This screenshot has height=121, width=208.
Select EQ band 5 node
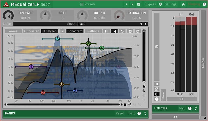coord(88,44)
